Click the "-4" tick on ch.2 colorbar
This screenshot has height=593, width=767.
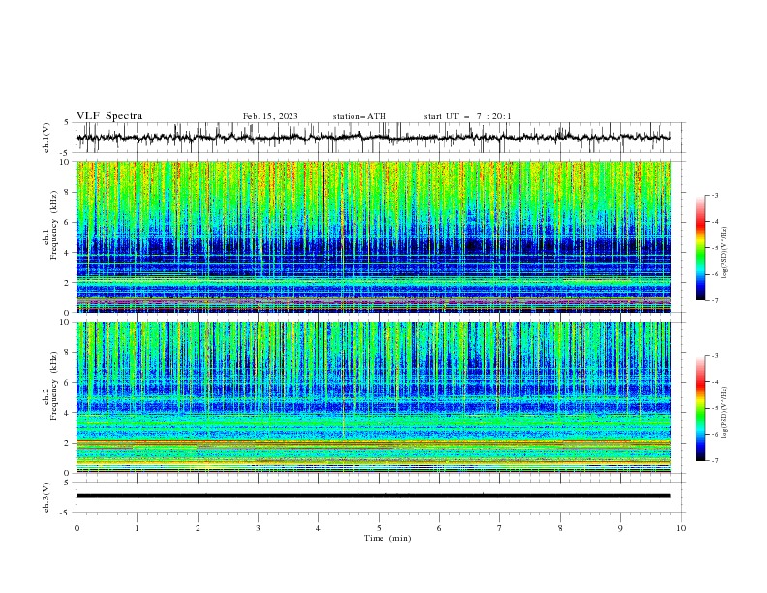[714, 382]
